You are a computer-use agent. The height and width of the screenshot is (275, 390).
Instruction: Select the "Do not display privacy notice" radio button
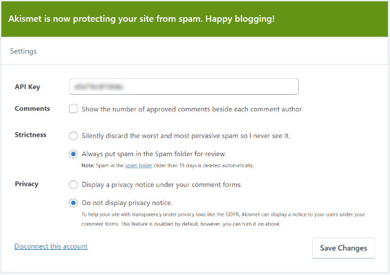pos(73,203)
